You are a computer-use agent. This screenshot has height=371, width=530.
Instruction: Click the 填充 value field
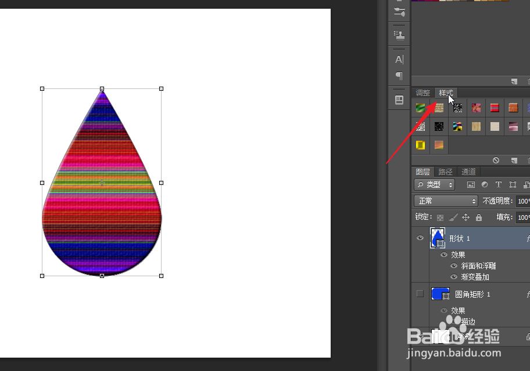(523, 217)
